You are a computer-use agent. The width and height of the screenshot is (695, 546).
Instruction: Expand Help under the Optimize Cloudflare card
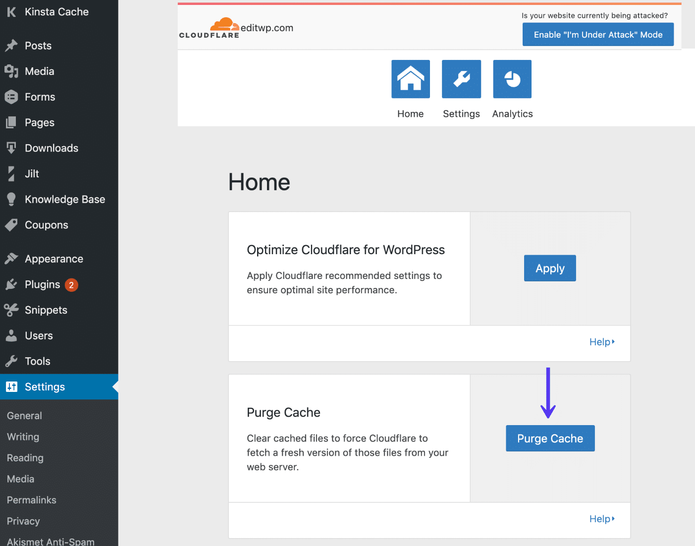tap(601, 341)
